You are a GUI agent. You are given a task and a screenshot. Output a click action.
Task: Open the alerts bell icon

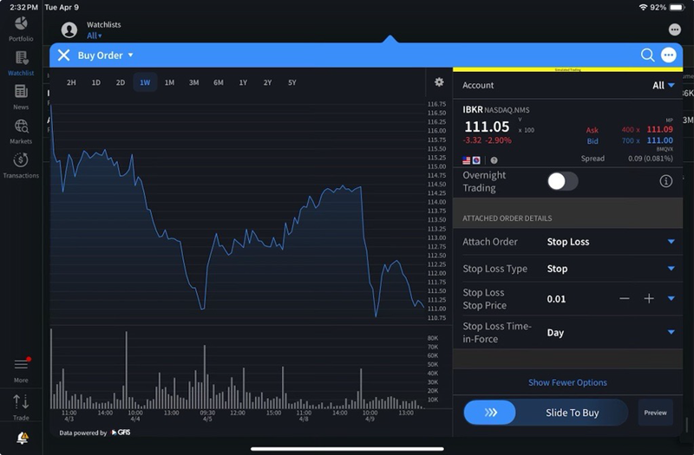coord(23,438)
